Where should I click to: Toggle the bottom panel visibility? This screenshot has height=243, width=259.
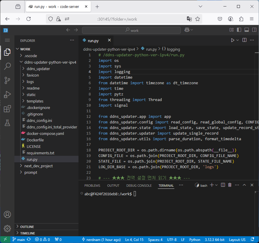[247, 30]
